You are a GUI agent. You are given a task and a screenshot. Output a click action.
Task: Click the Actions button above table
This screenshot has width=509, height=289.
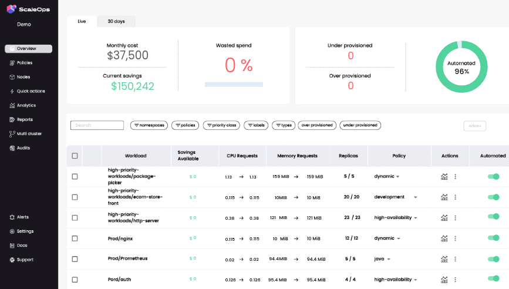click(x=474, y=126)
